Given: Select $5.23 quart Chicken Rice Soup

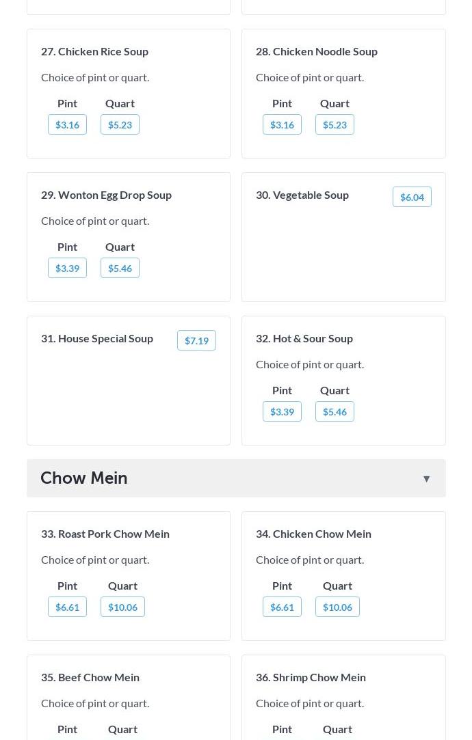Looking at the screenshot, I should pos(120,124).
